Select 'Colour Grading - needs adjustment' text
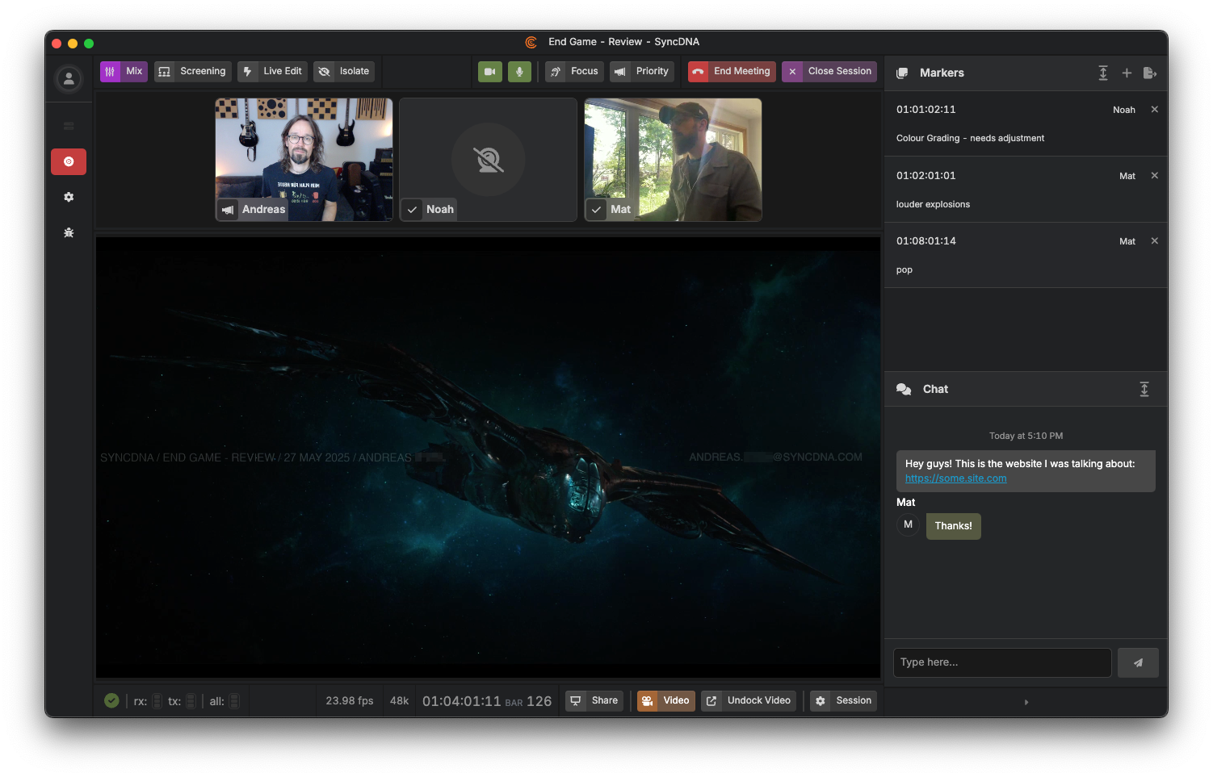Screen dimensions: 1213x777 [x=970, y=138]
